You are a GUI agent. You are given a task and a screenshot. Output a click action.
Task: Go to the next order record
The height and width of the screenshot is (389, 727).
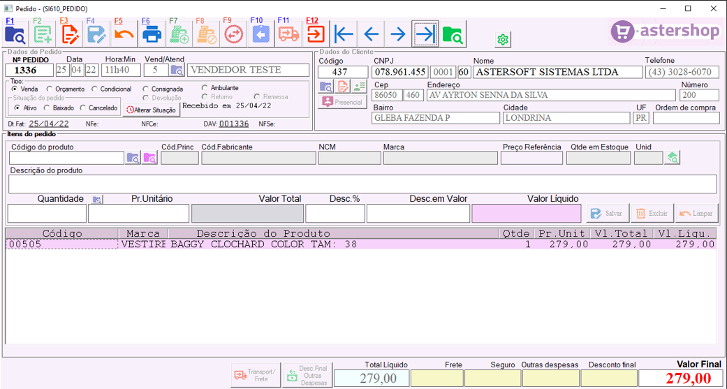pos(398,34)
